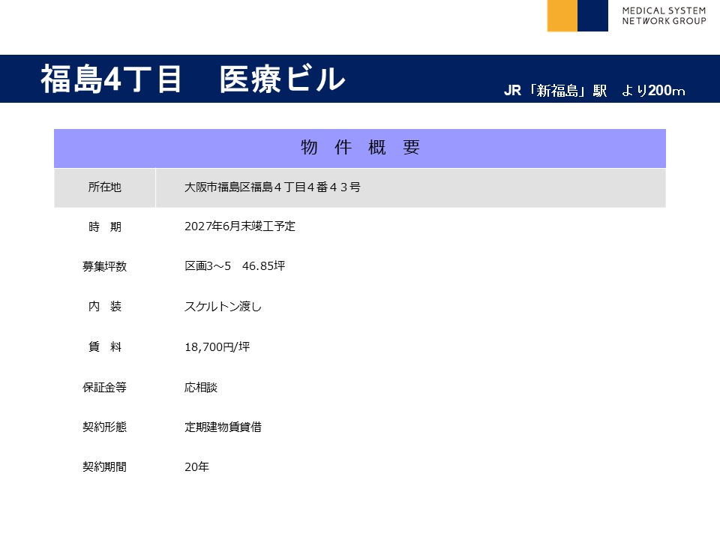Click the MEDICAL SYSTEM NETWORK GROUP text
This screenshot has width=720, height=540.
664,16
